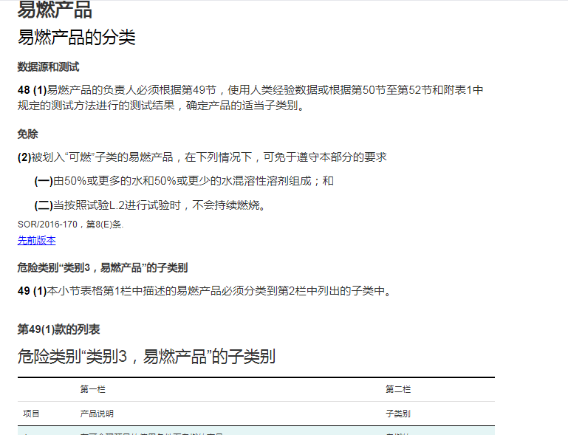This screenshot has height=435, width=568.
Task: Click the section number 49 (1)
Action: click(x=32, y=291)
